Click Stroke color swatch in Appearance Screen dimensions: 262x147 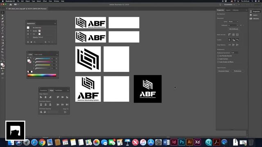[39, 31]
